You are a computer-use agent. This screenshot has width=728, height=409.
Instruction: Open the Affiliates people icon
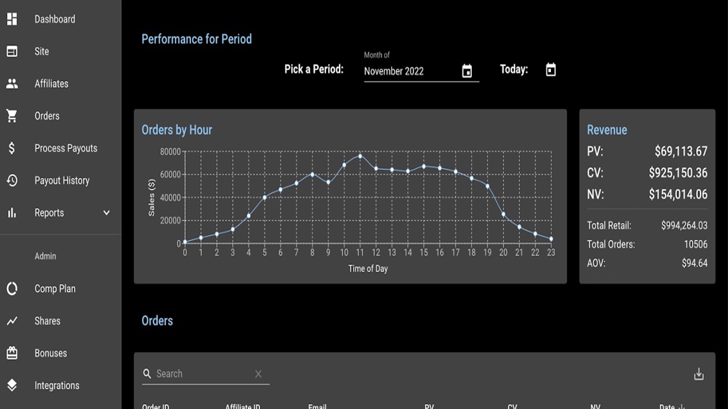pyautogui.click(x=12, y=84)
